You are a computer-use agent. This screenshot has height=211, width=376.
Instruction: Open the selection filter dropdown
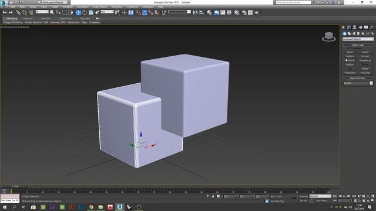pyautogui.click(x=42, y=12)
